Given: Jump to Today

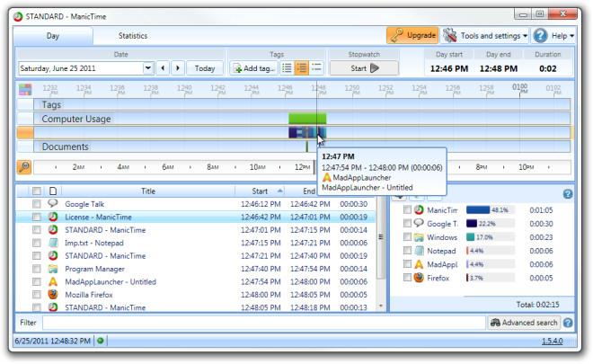Looking at the screenshot, I should point(205,68).
